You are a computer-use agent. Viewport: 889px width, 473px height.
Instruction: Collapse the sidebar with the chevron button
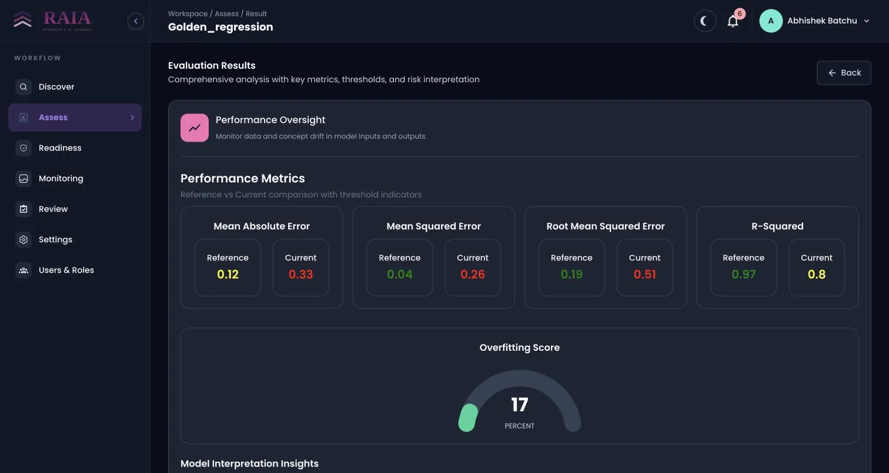pos(136,21)
